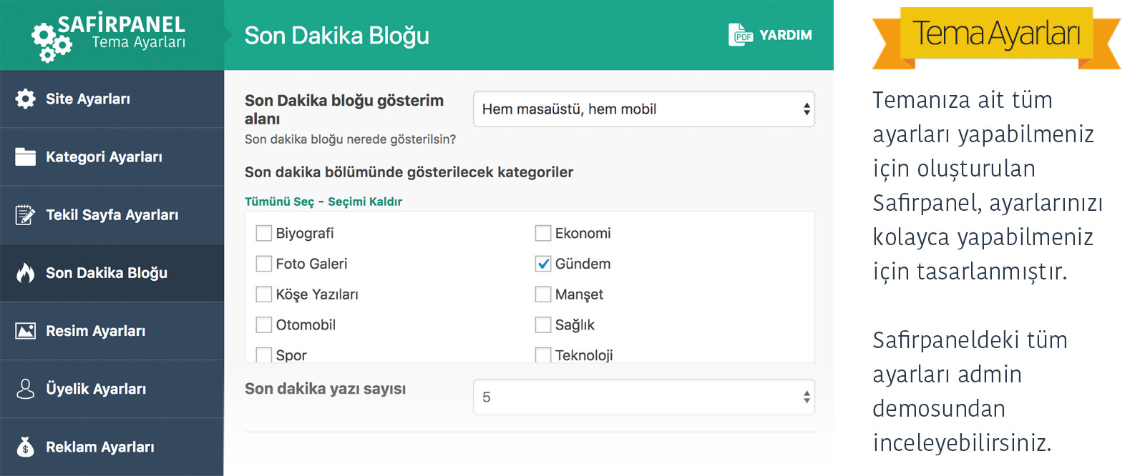Enable the Biyografi category checkbox

[264, 233]
